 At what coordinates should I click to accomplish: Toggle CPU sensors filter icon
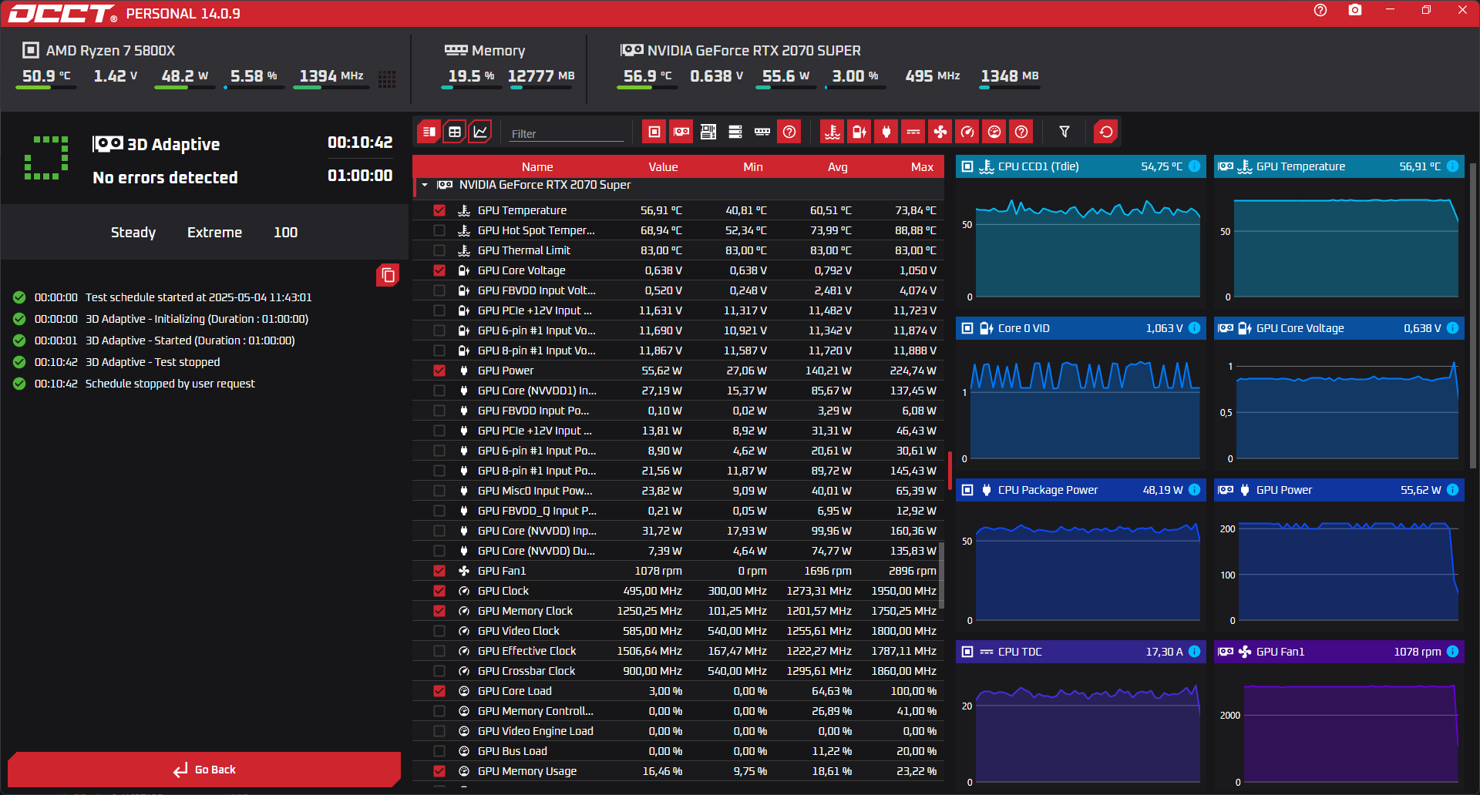pyautogui.click(x=654, y=132)
